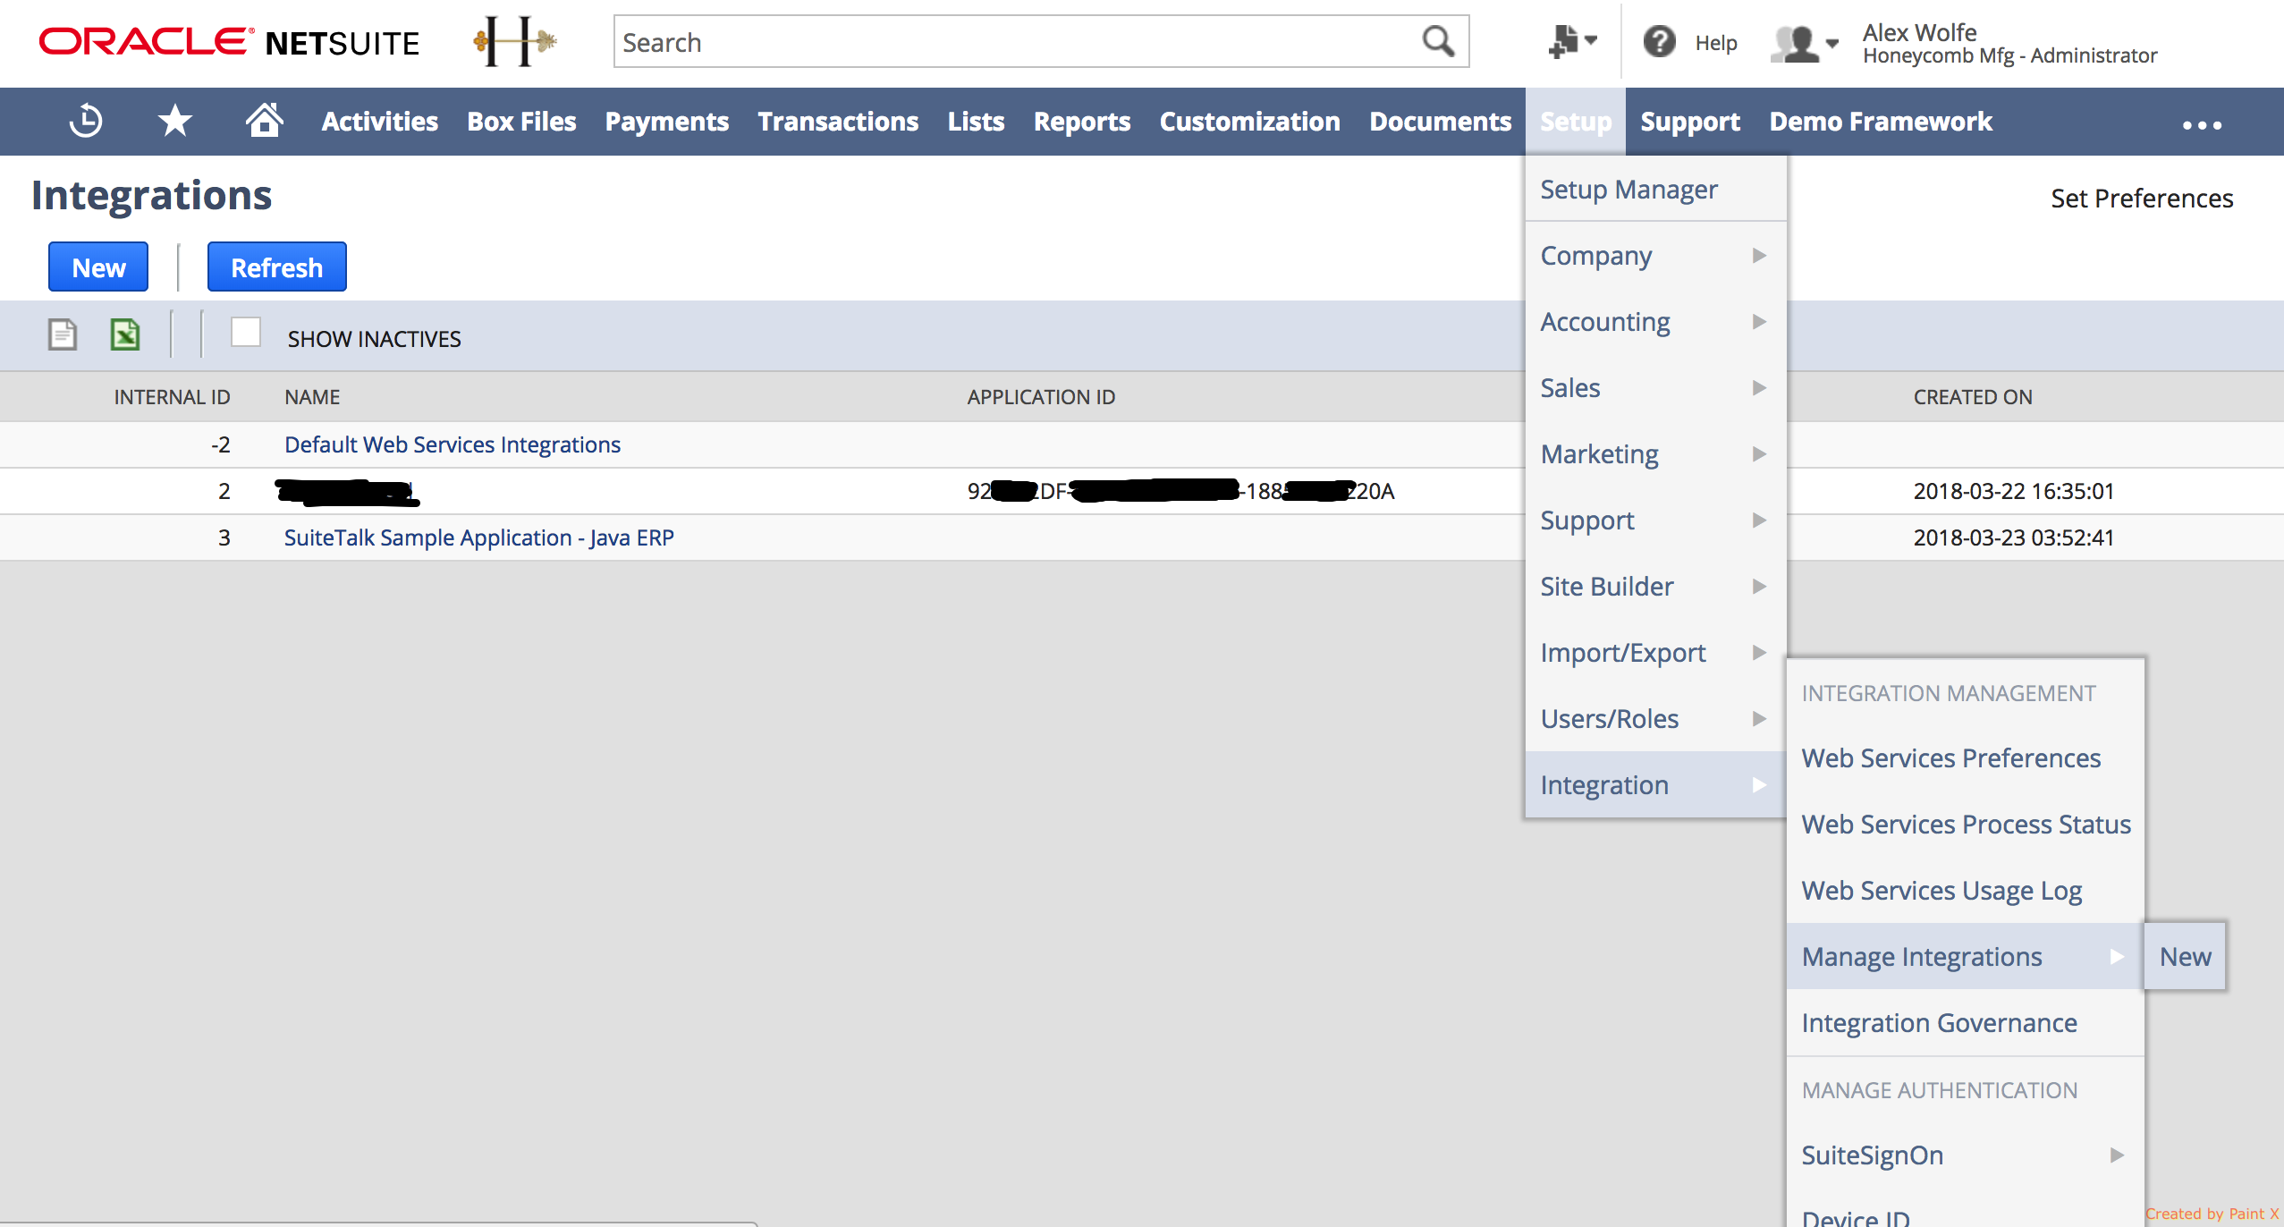Open the user role avatar icon
The image size is (2284, 1227).
[x=1804, y=43]
